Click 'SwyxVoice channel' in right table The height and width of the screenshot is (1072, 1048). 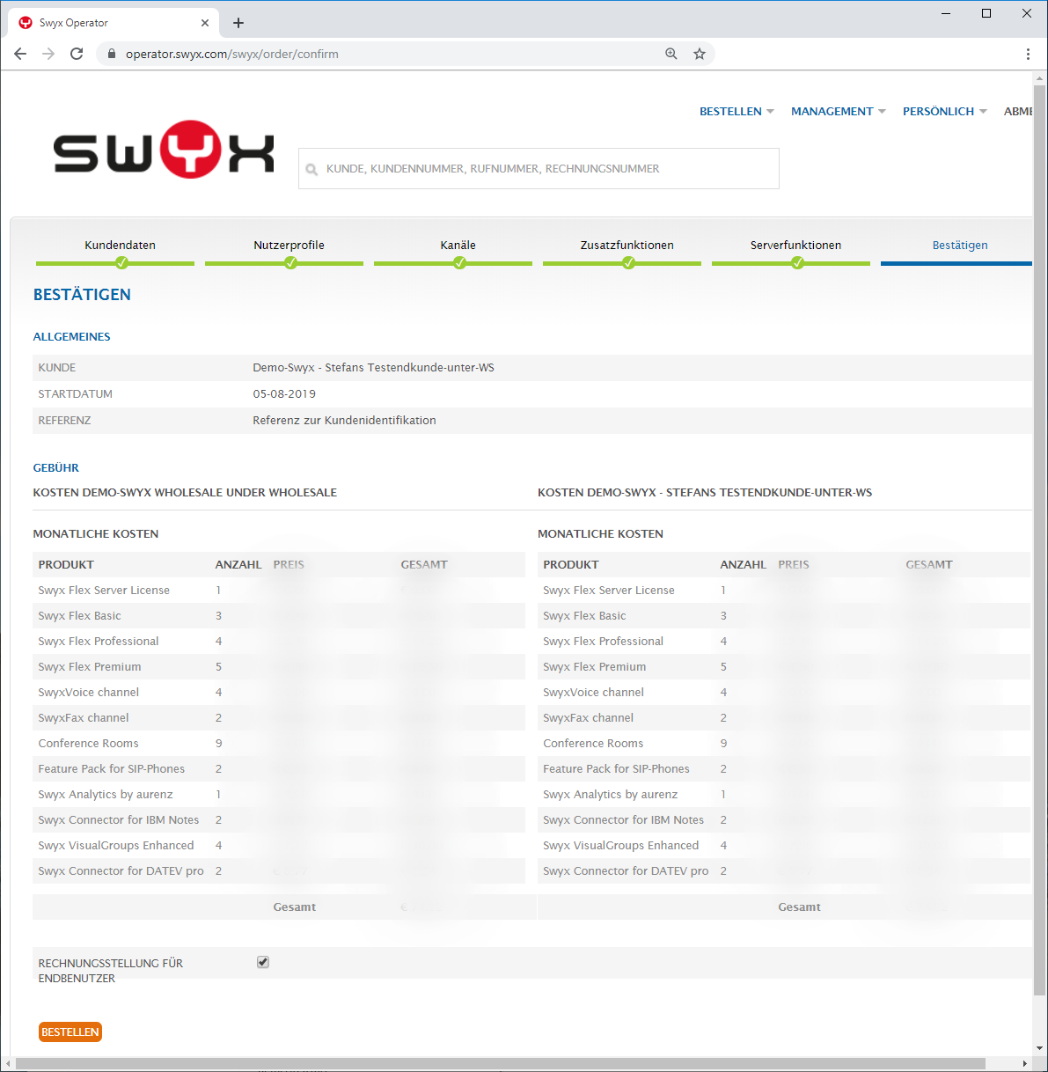tap(593, 693)
